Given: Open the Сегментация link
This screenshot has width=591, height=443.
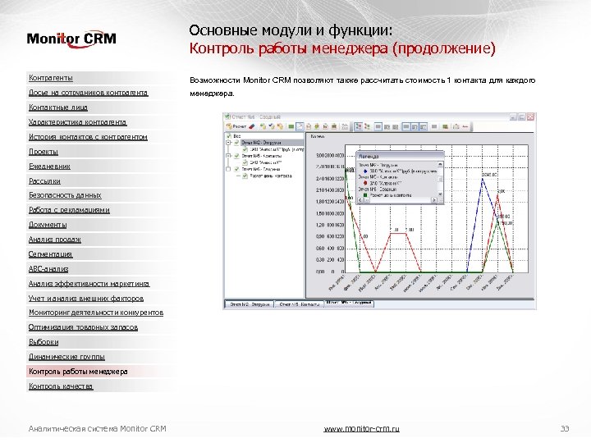Looking at the screenshot, I should [50, 254].
